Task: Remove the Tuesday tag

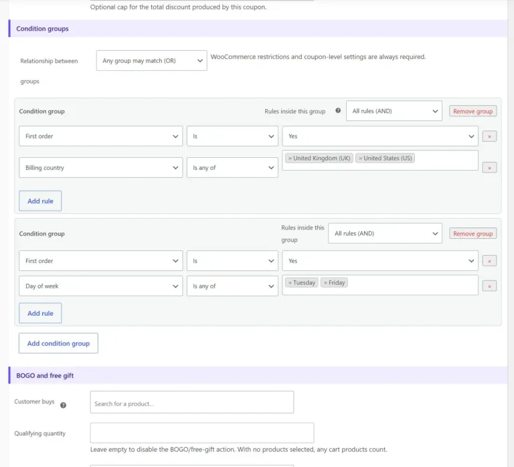Action: (290, 282)
